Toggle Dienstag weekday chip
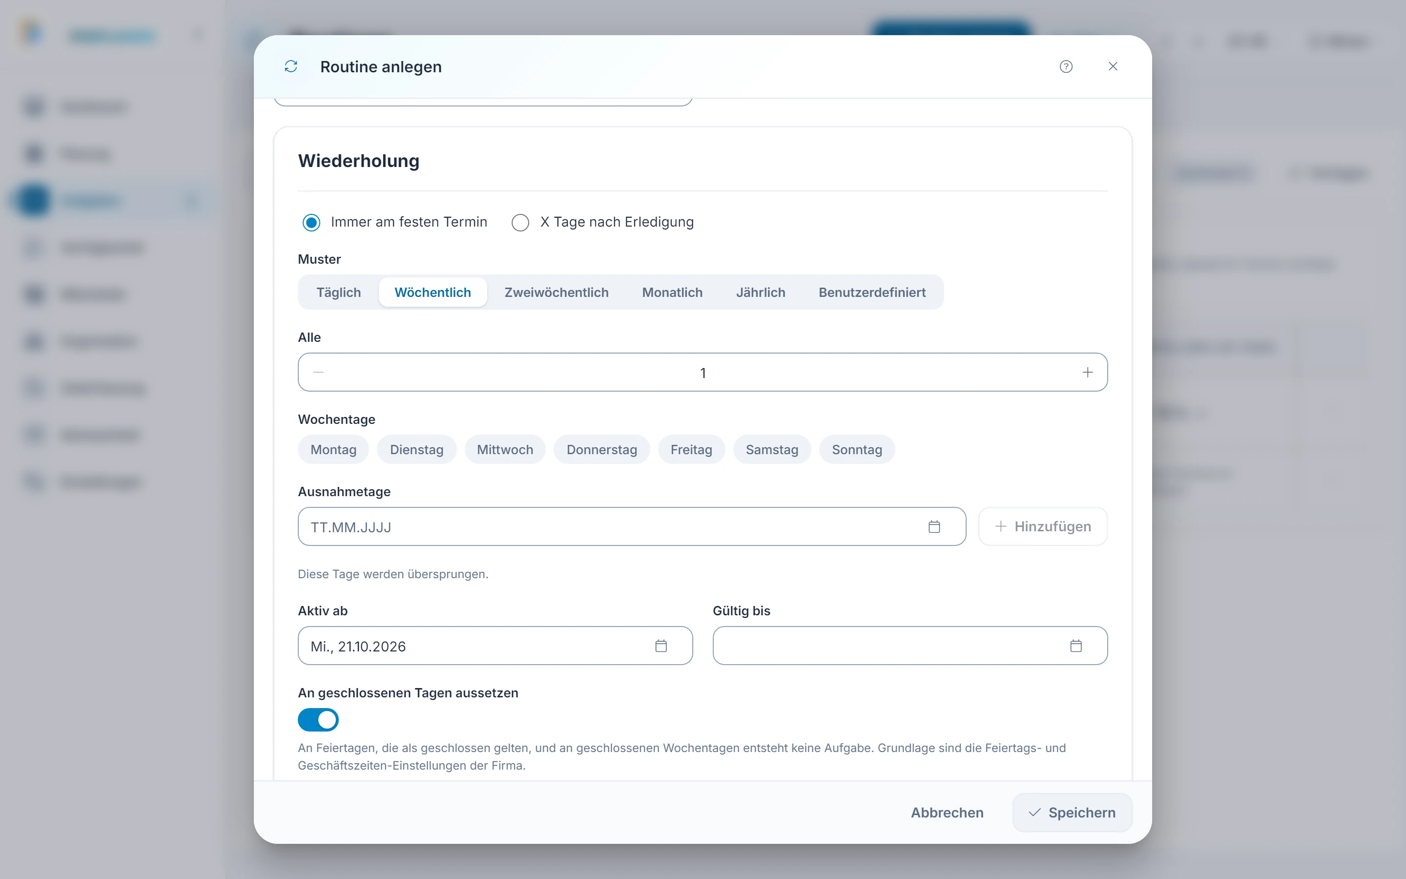This screenshot has height=879, width=1406. [416, 449]
